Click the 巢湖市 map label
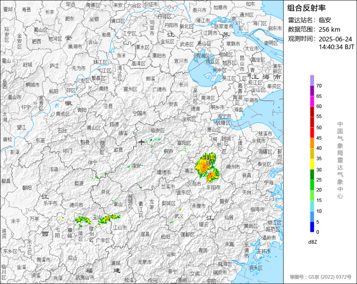 click(x=75, y=47)
